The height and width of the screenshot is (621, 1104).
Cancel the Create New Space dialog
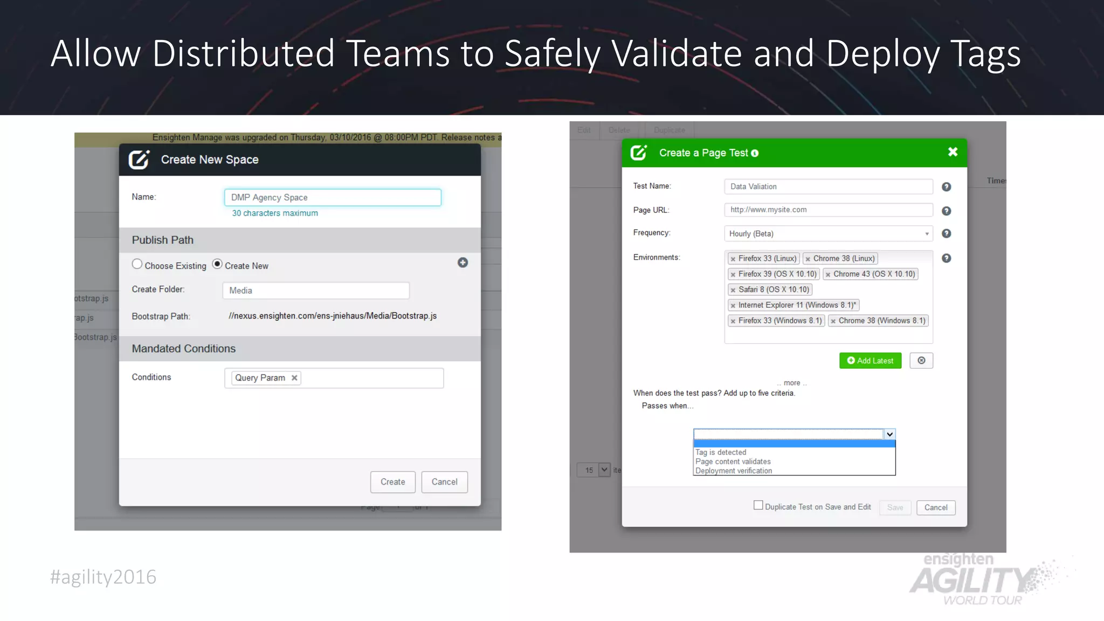[x=444, y=482]
